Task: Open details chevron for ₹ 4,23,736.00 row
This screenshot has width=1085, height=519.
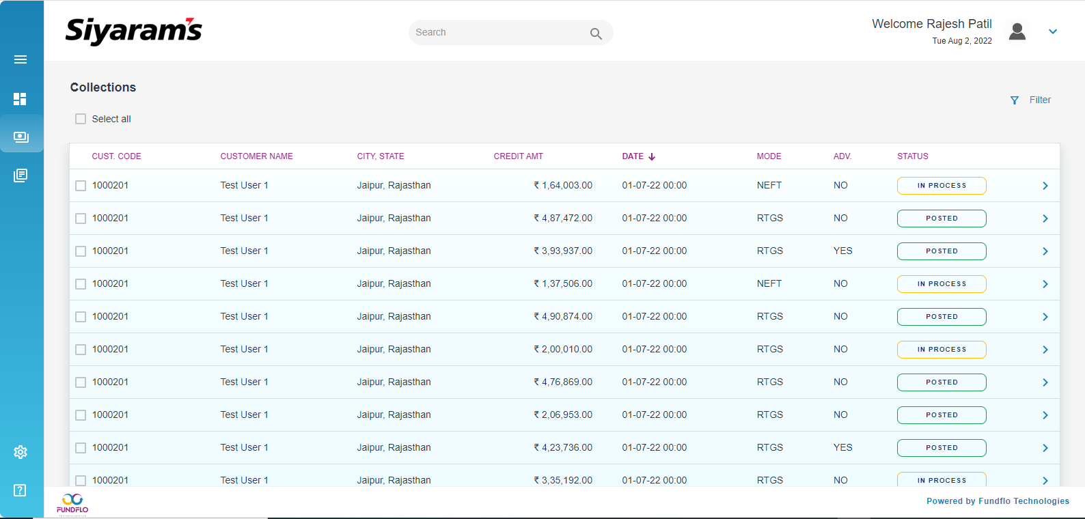Action: pyautogui.click(x=1045, y=448)
